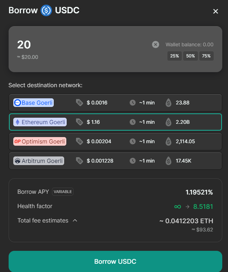Select Arbitrum Goerli network badge
The height and width of the screenshot is (272, 228).
coord(39,161)
